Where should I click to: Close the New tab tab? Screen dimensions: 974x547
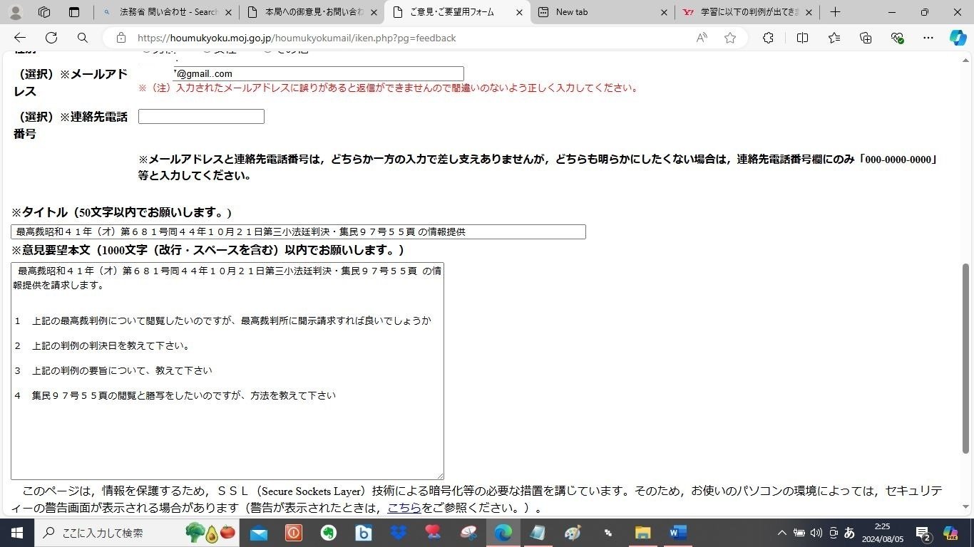pyautogui.click(x=664, y=12)
